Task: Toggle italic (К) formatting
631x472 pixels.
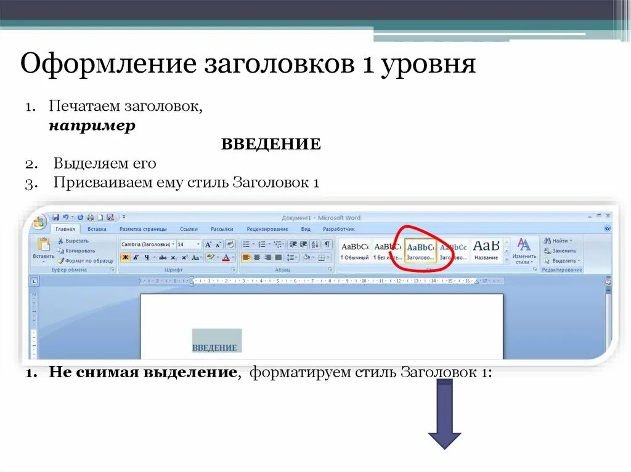Action: (x=136, y=257)
